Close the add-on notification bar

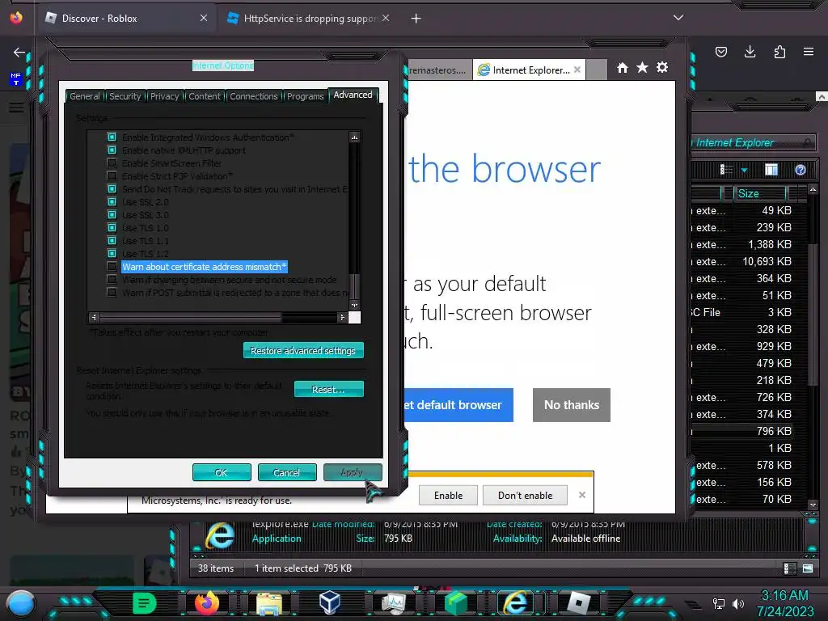point(582,495)
